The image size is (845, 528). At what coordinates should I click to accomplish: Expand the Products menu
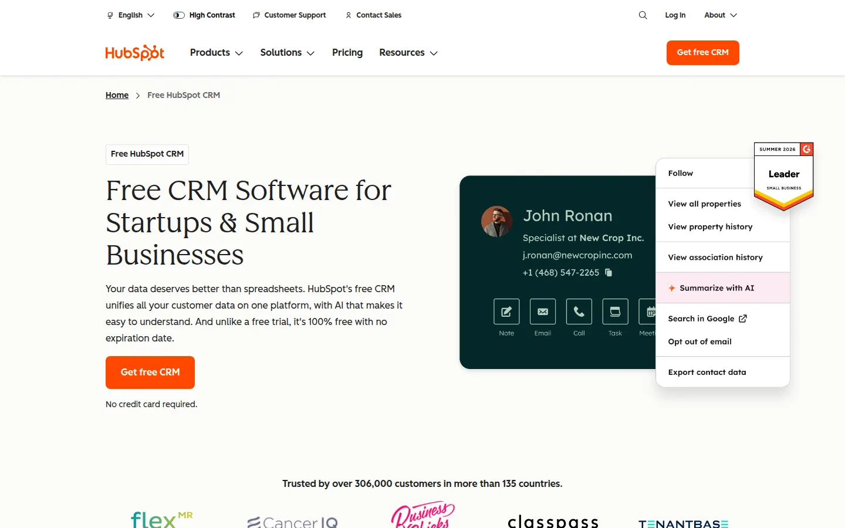[217, 53]
